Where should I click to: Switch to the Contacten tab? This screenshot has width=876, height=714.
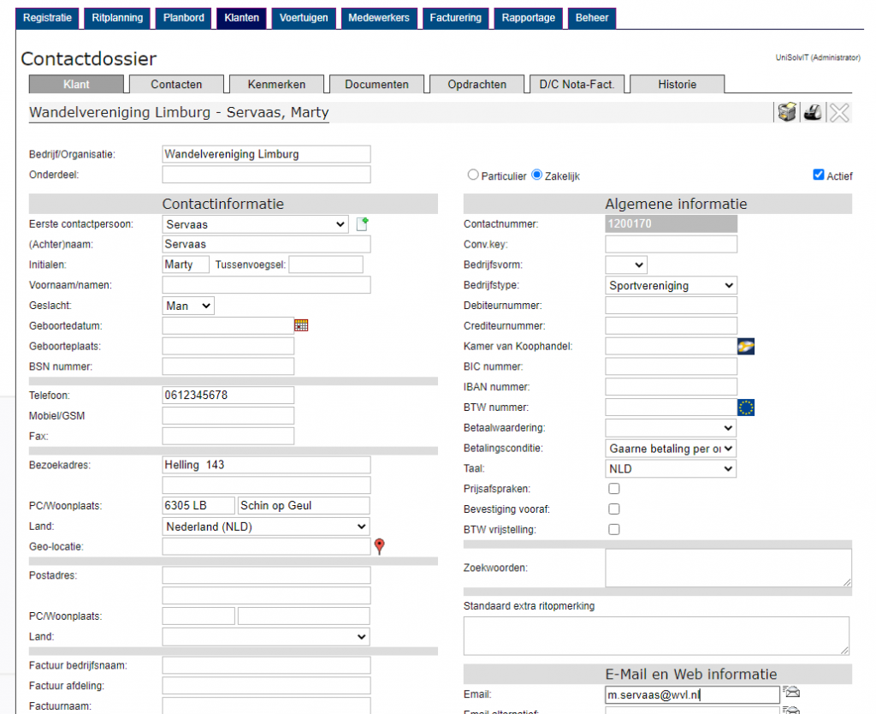pos(176,85)
